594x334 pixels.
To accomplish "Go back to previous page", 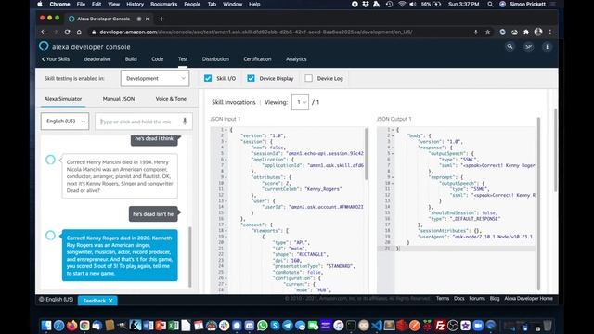I will (44, 32).
